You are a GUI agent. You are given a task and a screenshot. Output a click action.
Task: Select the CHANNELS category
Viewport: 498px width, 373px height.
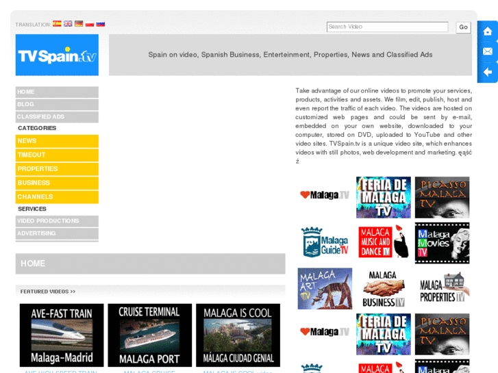[x=57, y=197]
